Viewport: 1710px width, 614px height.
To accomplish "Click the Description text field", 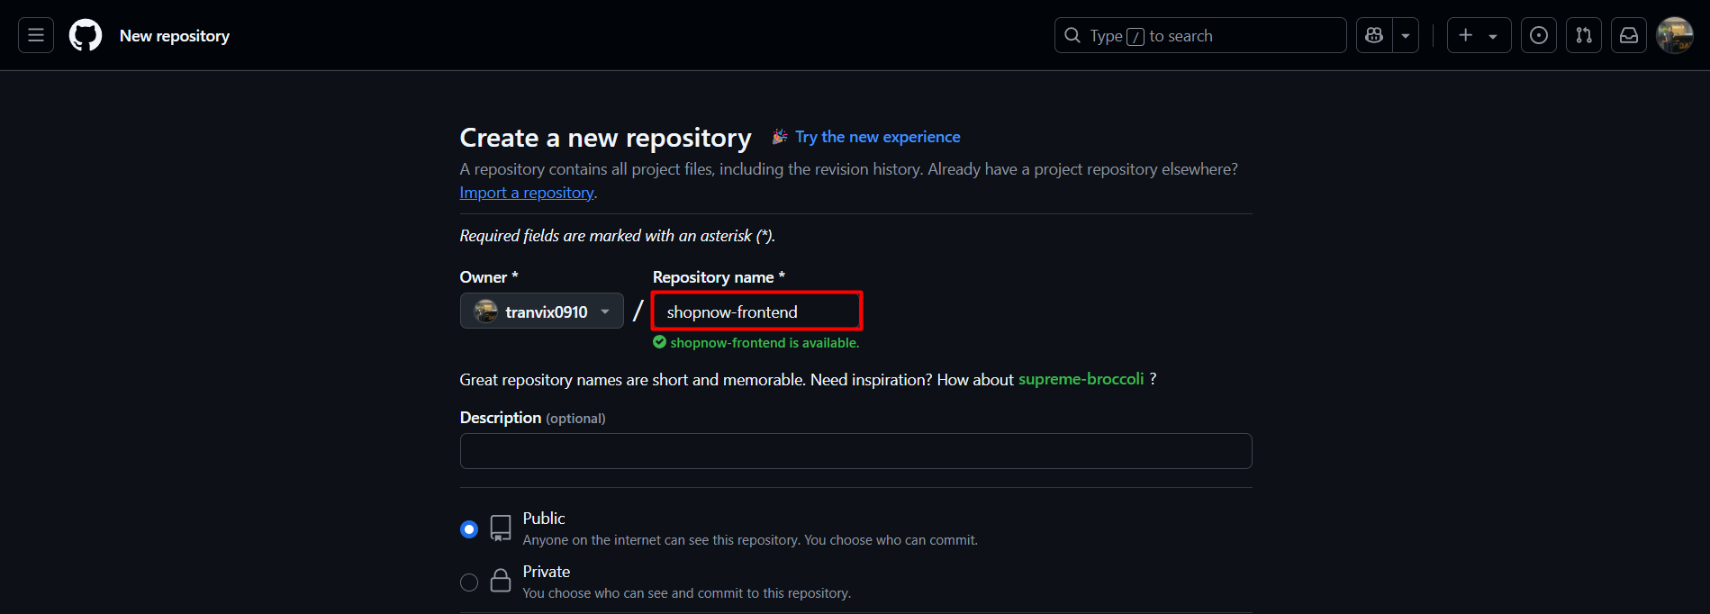I will coord(855,451).
